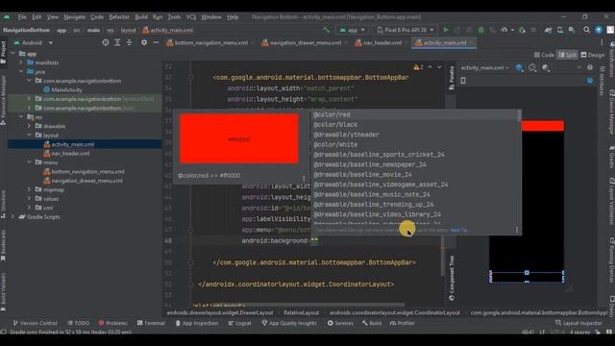Click the android:background attribute value field

(314, 241)
